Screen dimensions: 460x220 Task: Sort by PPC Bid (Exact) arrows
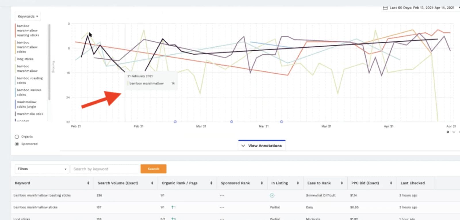pyautogui.click(x=391, y=183)
